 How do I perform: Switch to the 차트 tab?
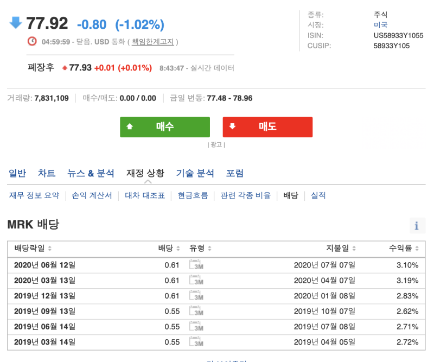(x=47, y=173)
